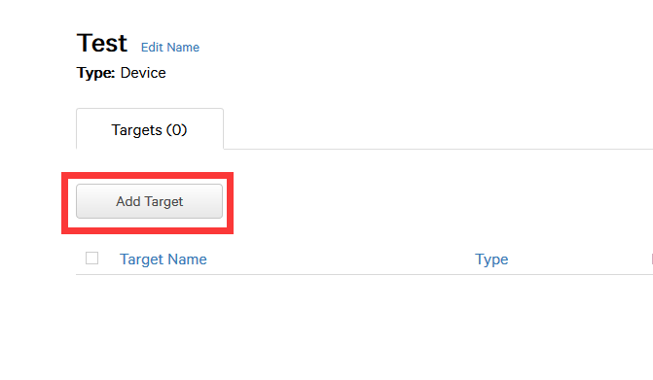Select the Test group title heading
Screen dimensions: 653x380
(102, 43)
